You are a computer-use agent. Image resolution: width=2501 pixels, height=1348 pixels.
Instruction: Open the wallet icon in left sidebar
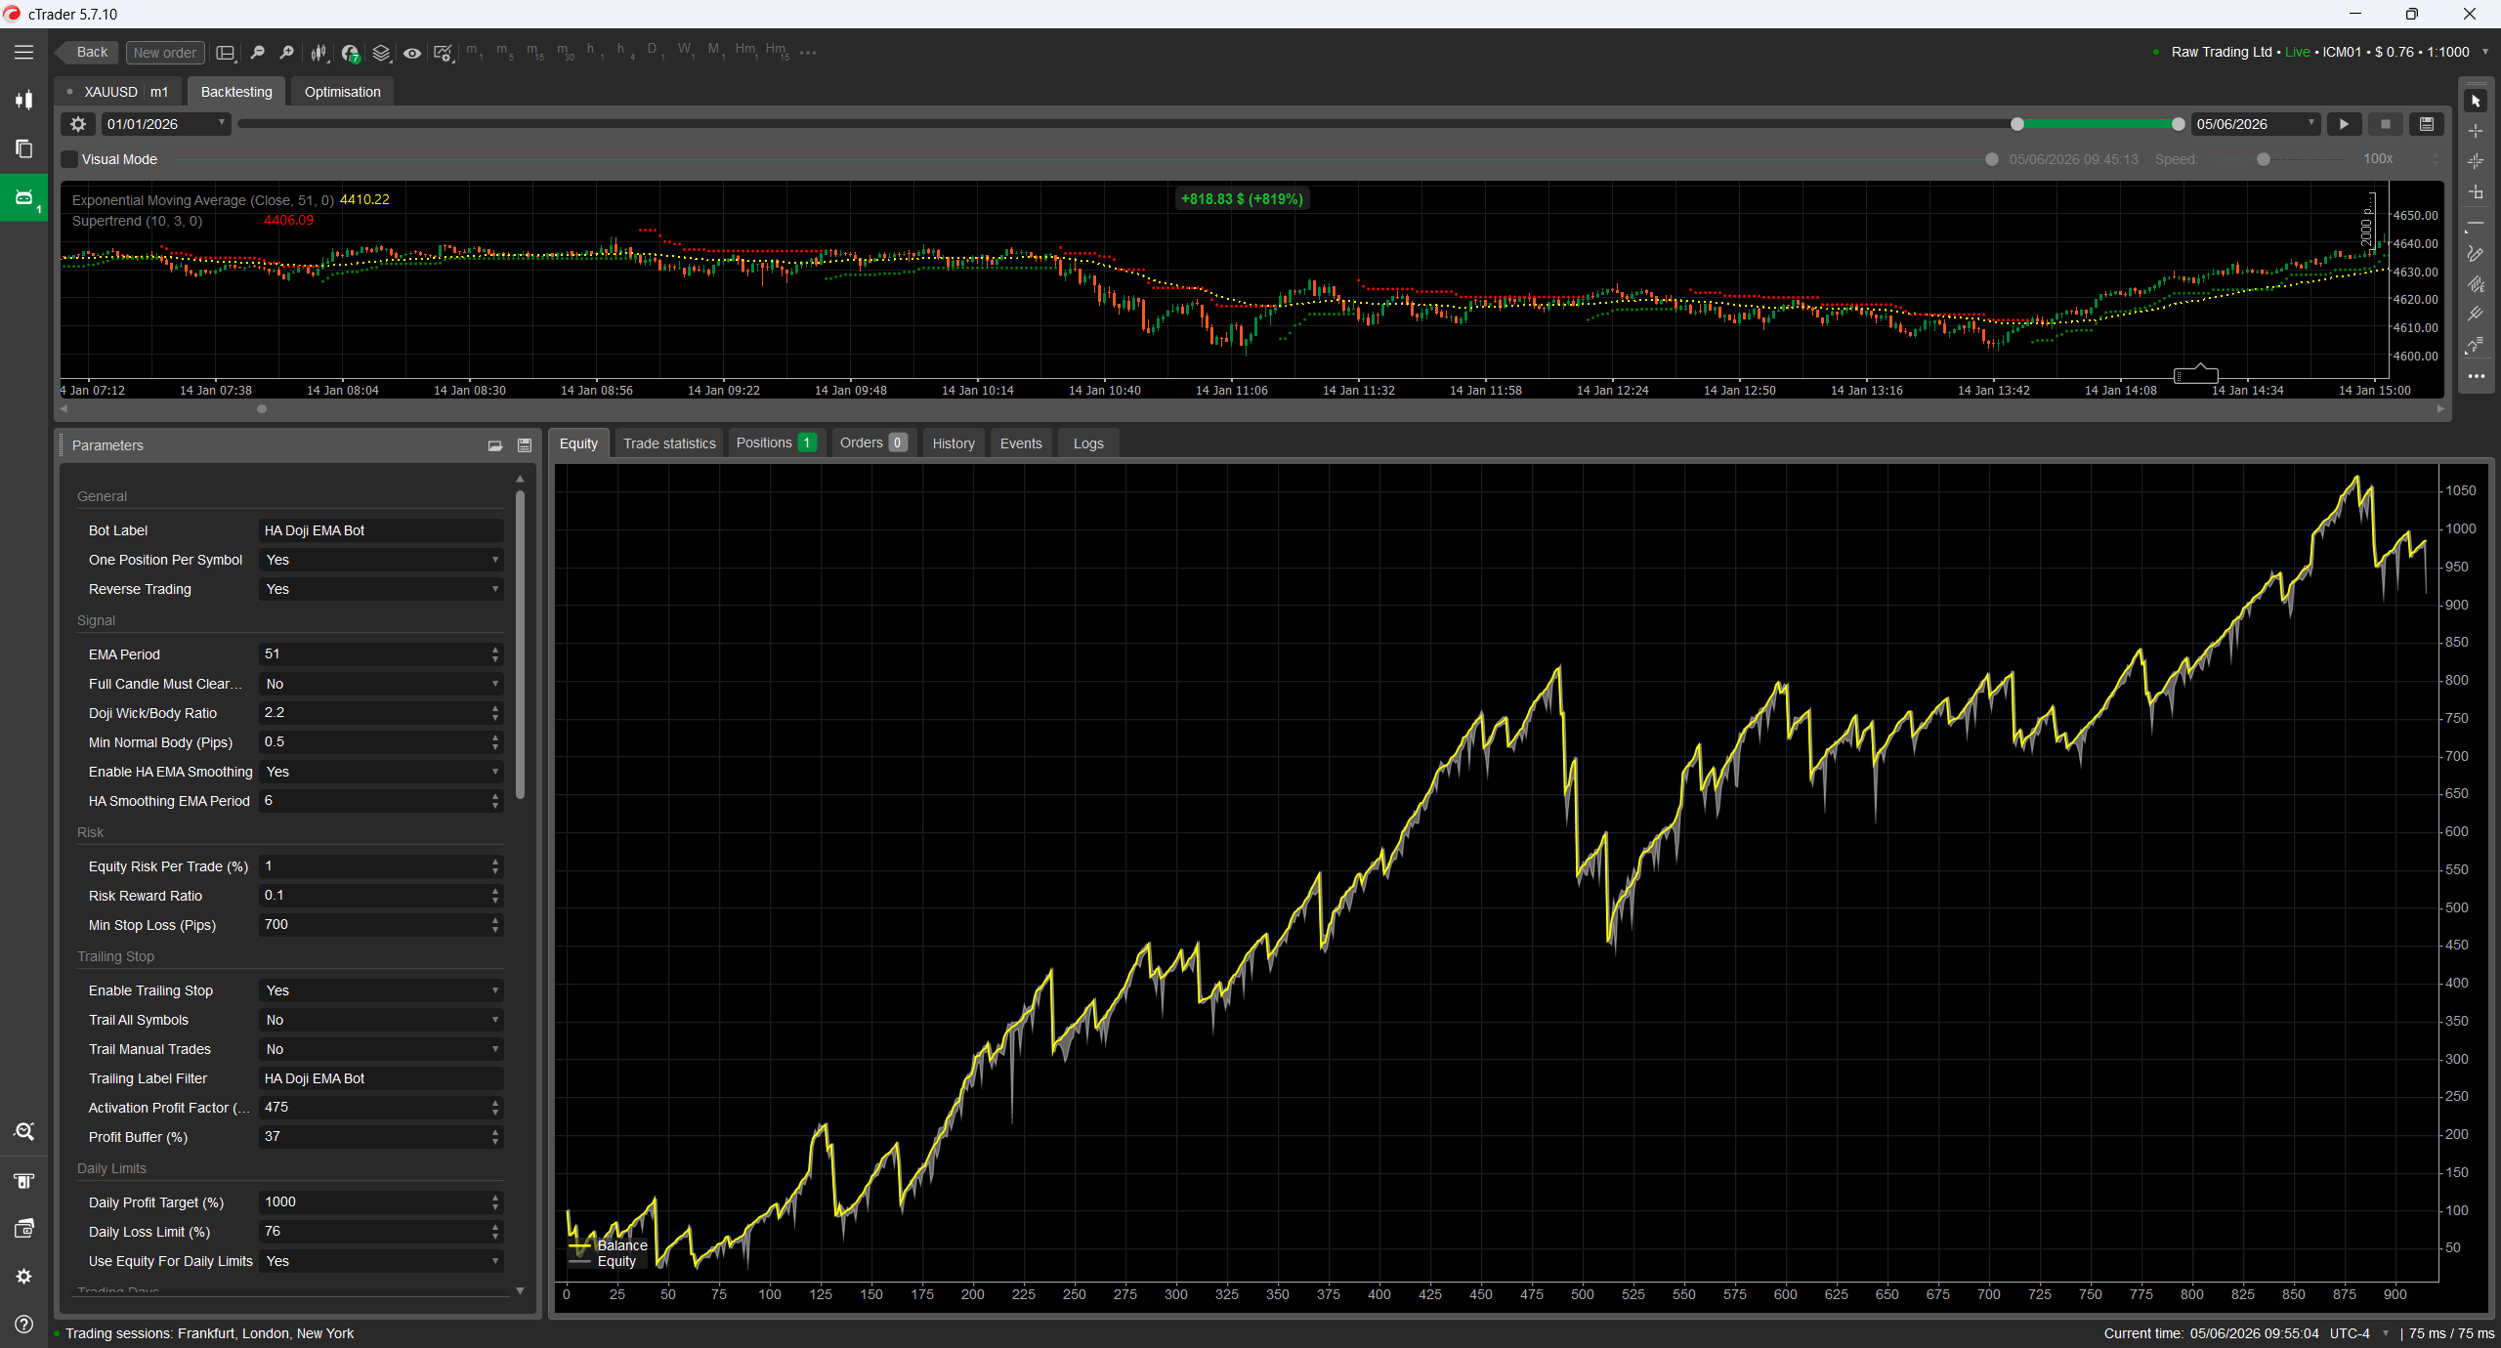(23, 1228)
